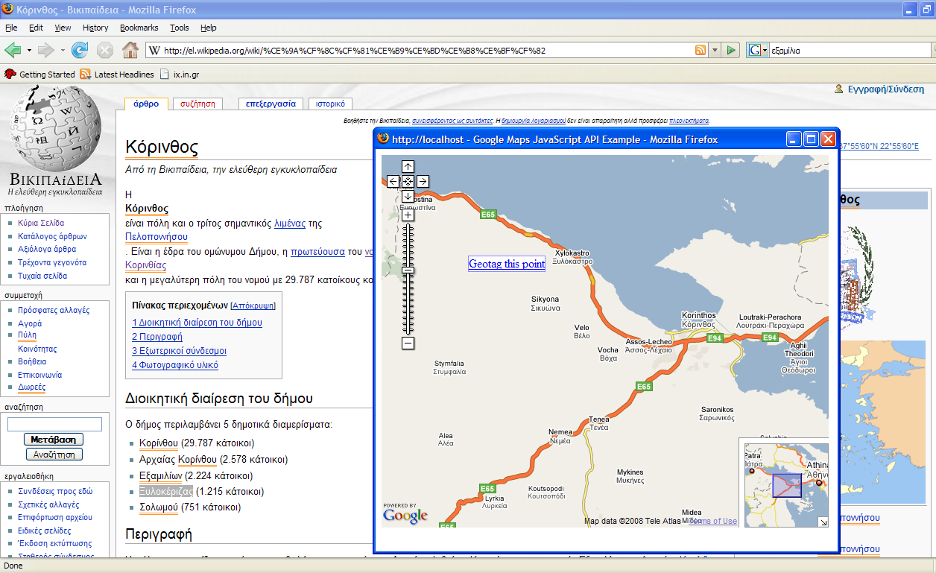Open the Edit menu

point(36,28)
